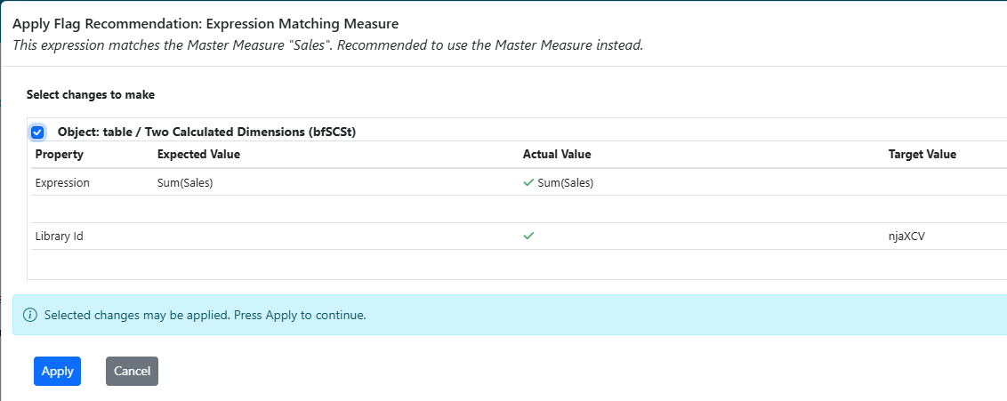Viewport: 1007px width, 401px height.
Task: Select the Target Value column header
Action: tap(922, 155)
